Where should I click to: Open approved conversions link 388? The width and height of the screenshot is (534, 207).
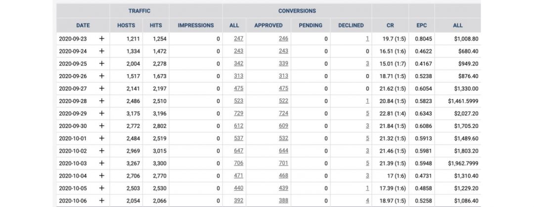(283, 200)
